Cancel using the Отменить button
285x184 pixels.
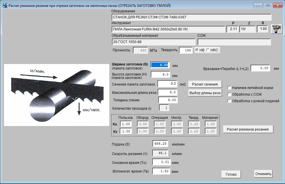point(263,174)
